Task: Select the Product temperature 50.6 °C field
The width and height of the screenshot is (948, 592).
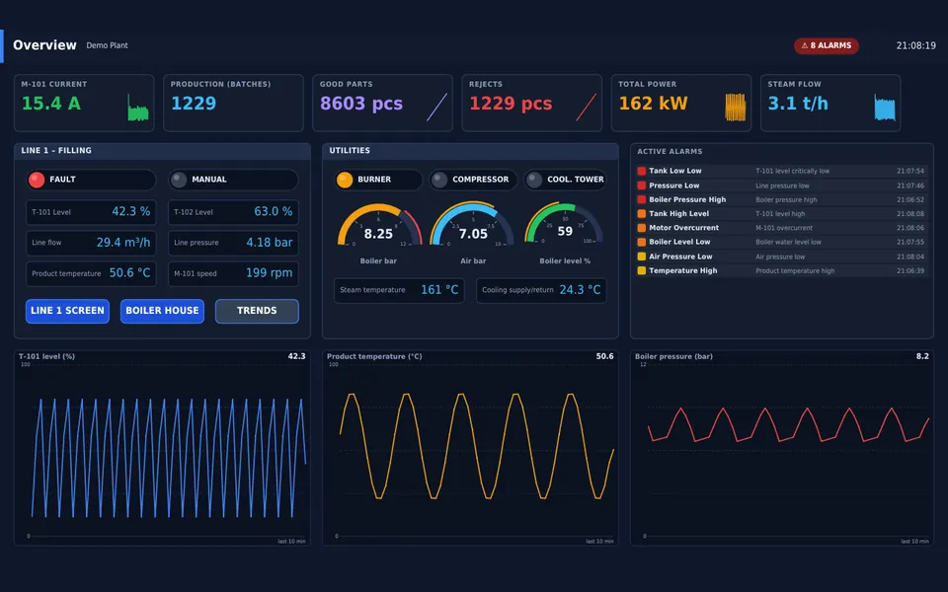Action: 91,273
